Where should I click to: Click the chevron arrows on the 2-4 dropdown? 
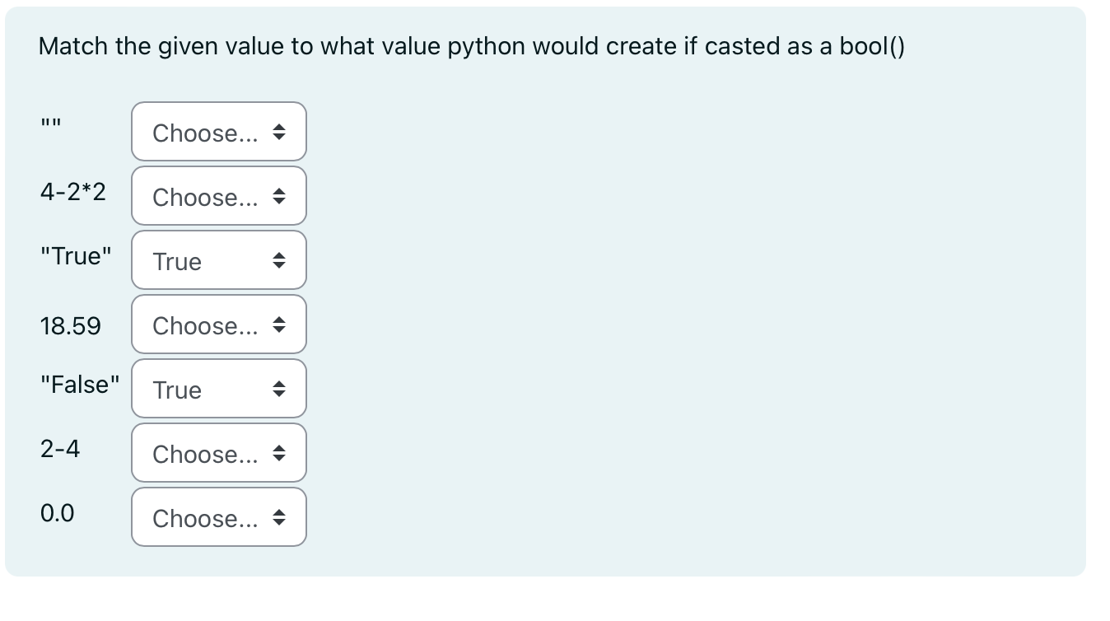point(280,452)
